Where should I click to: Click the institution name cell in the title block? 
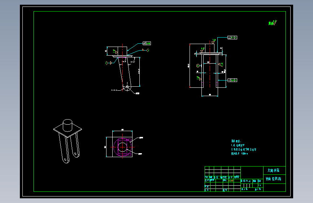tap(274, 170)
